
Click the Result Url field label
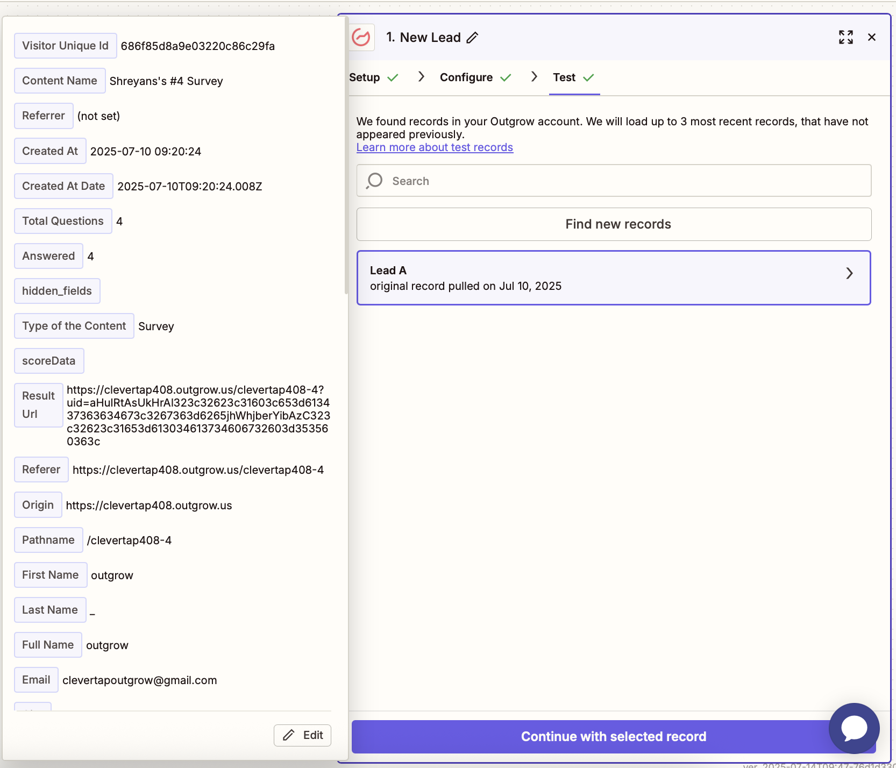coord(39,405)
